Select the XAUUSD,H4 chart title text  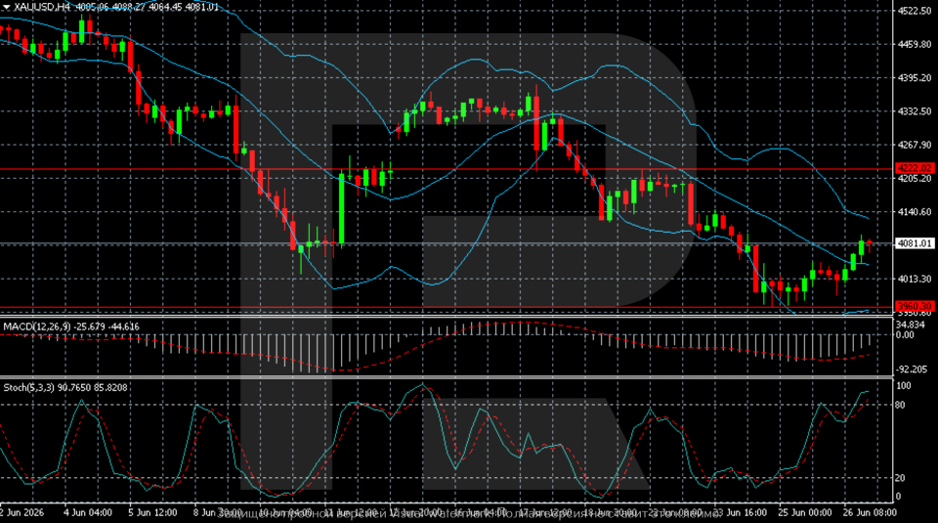point(42,7)
